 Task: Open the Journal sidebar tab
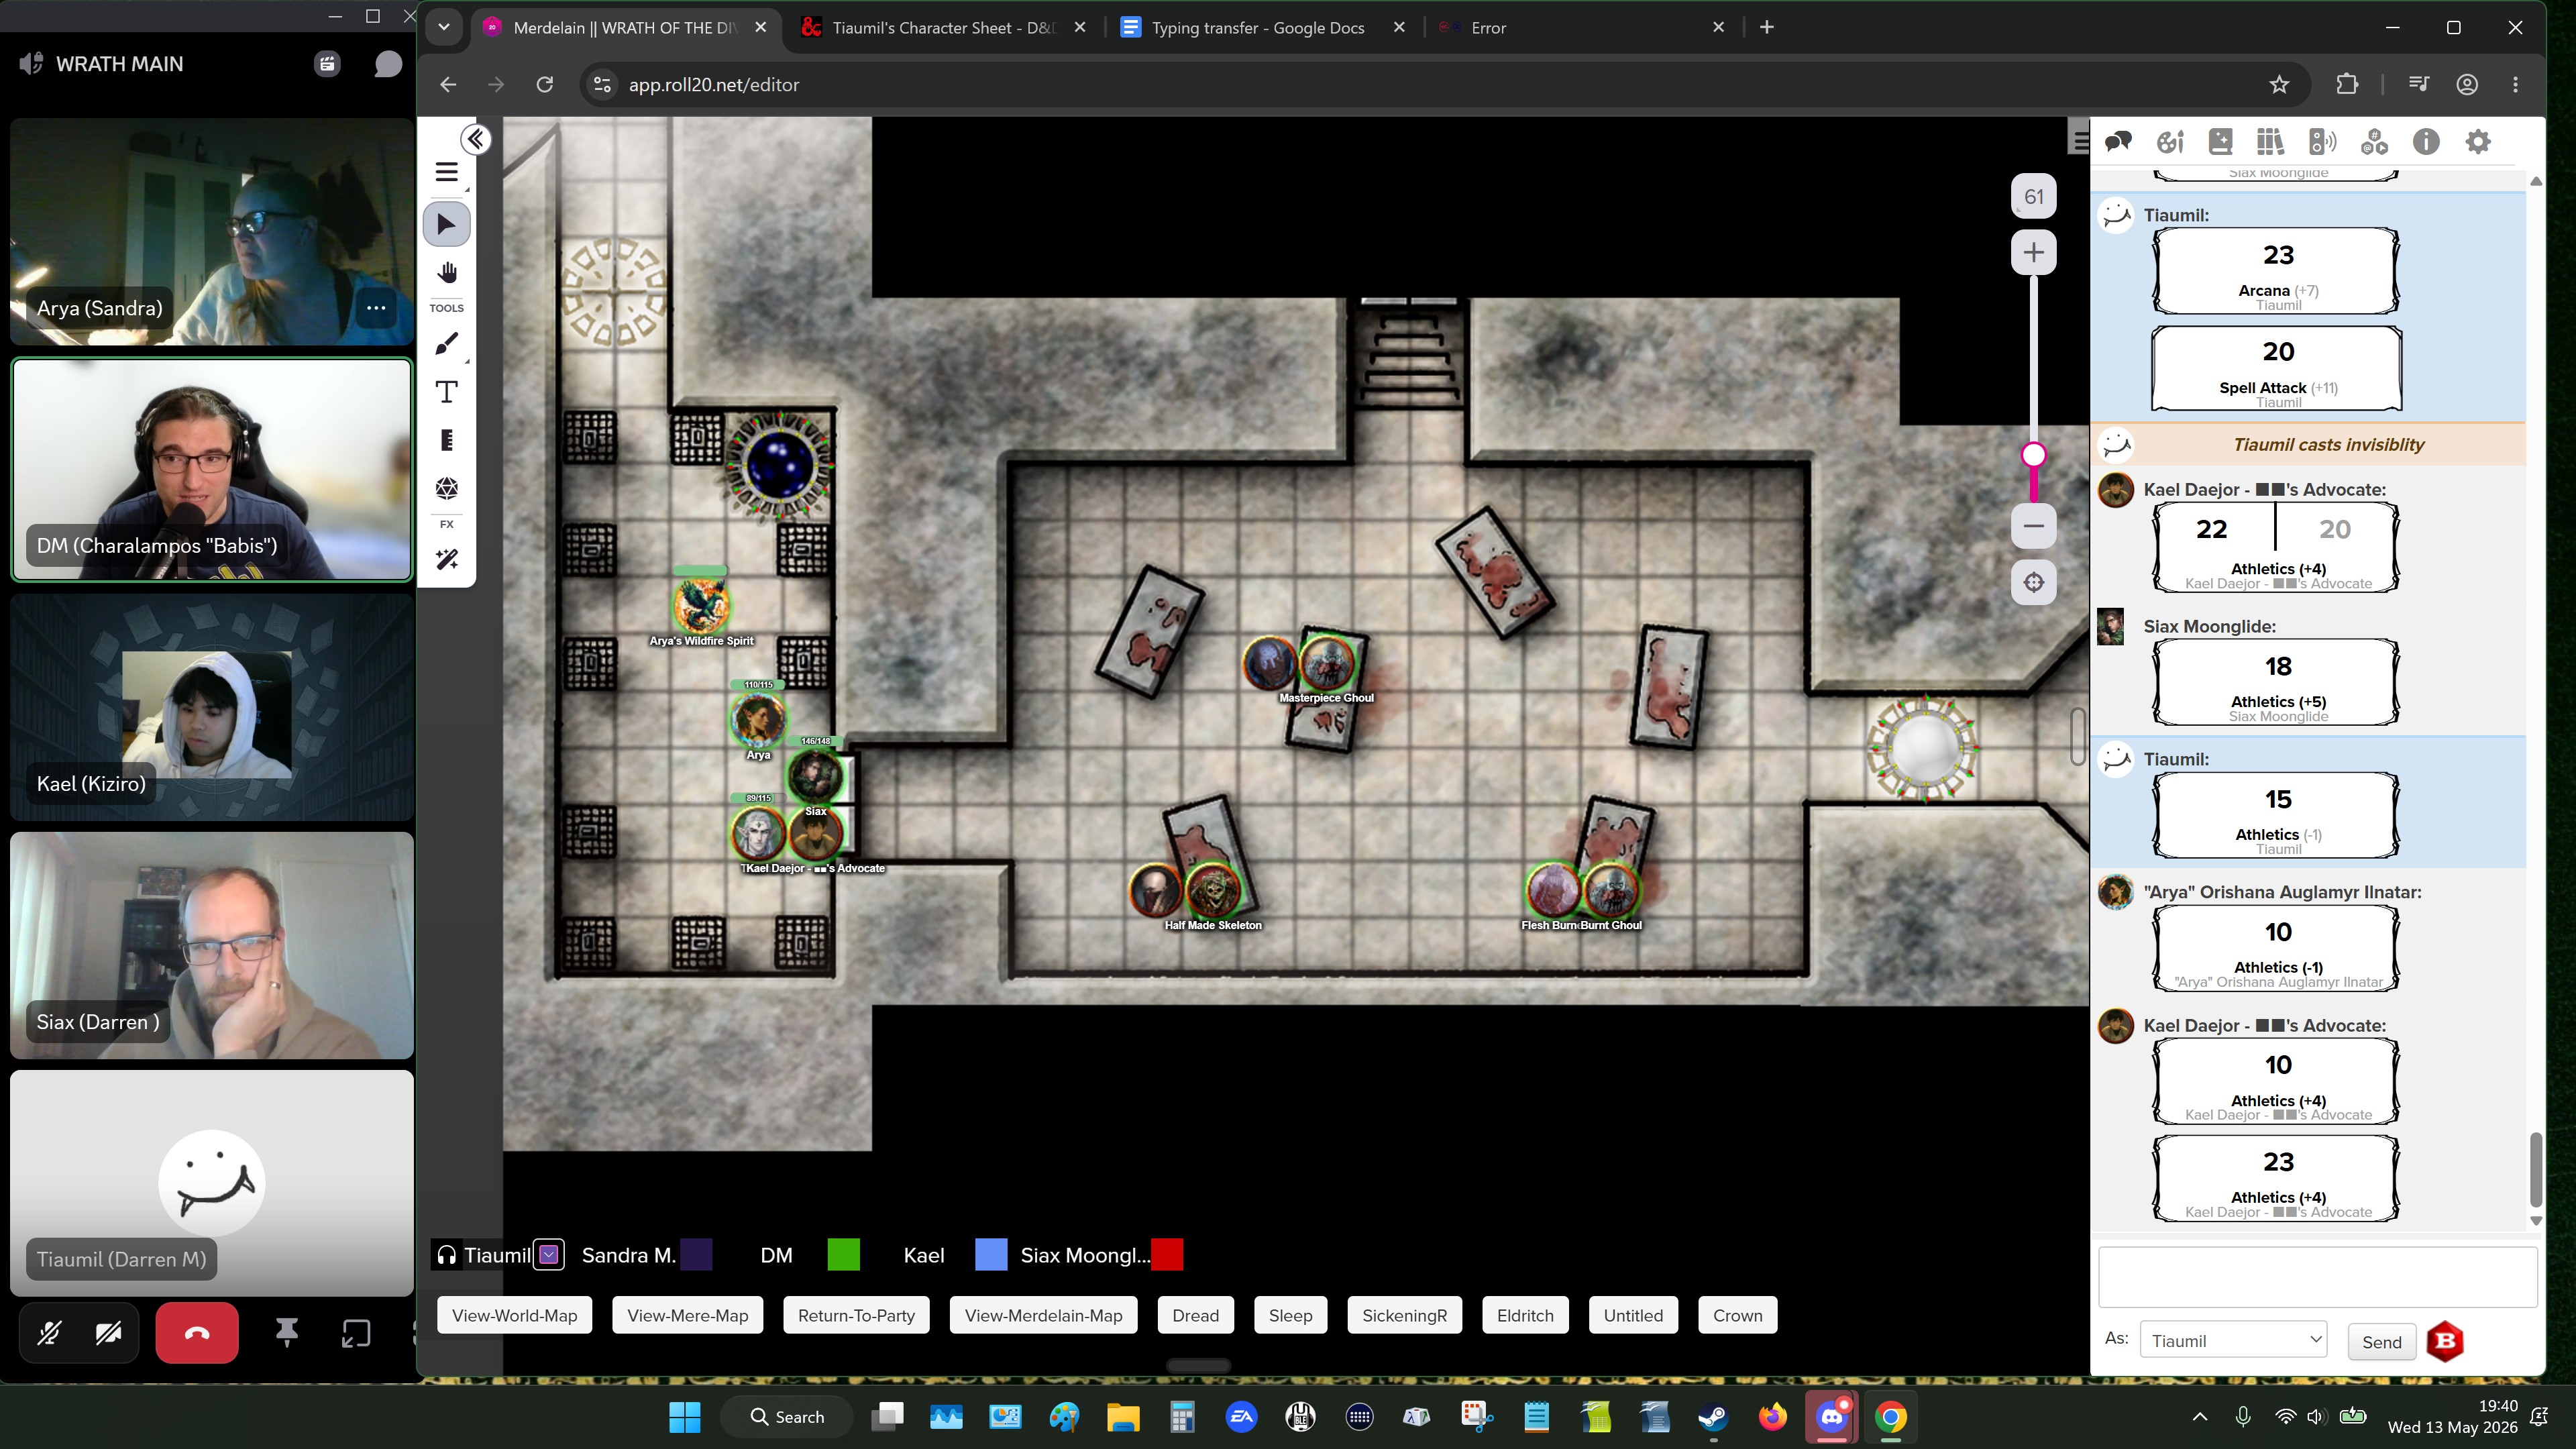2220,142
